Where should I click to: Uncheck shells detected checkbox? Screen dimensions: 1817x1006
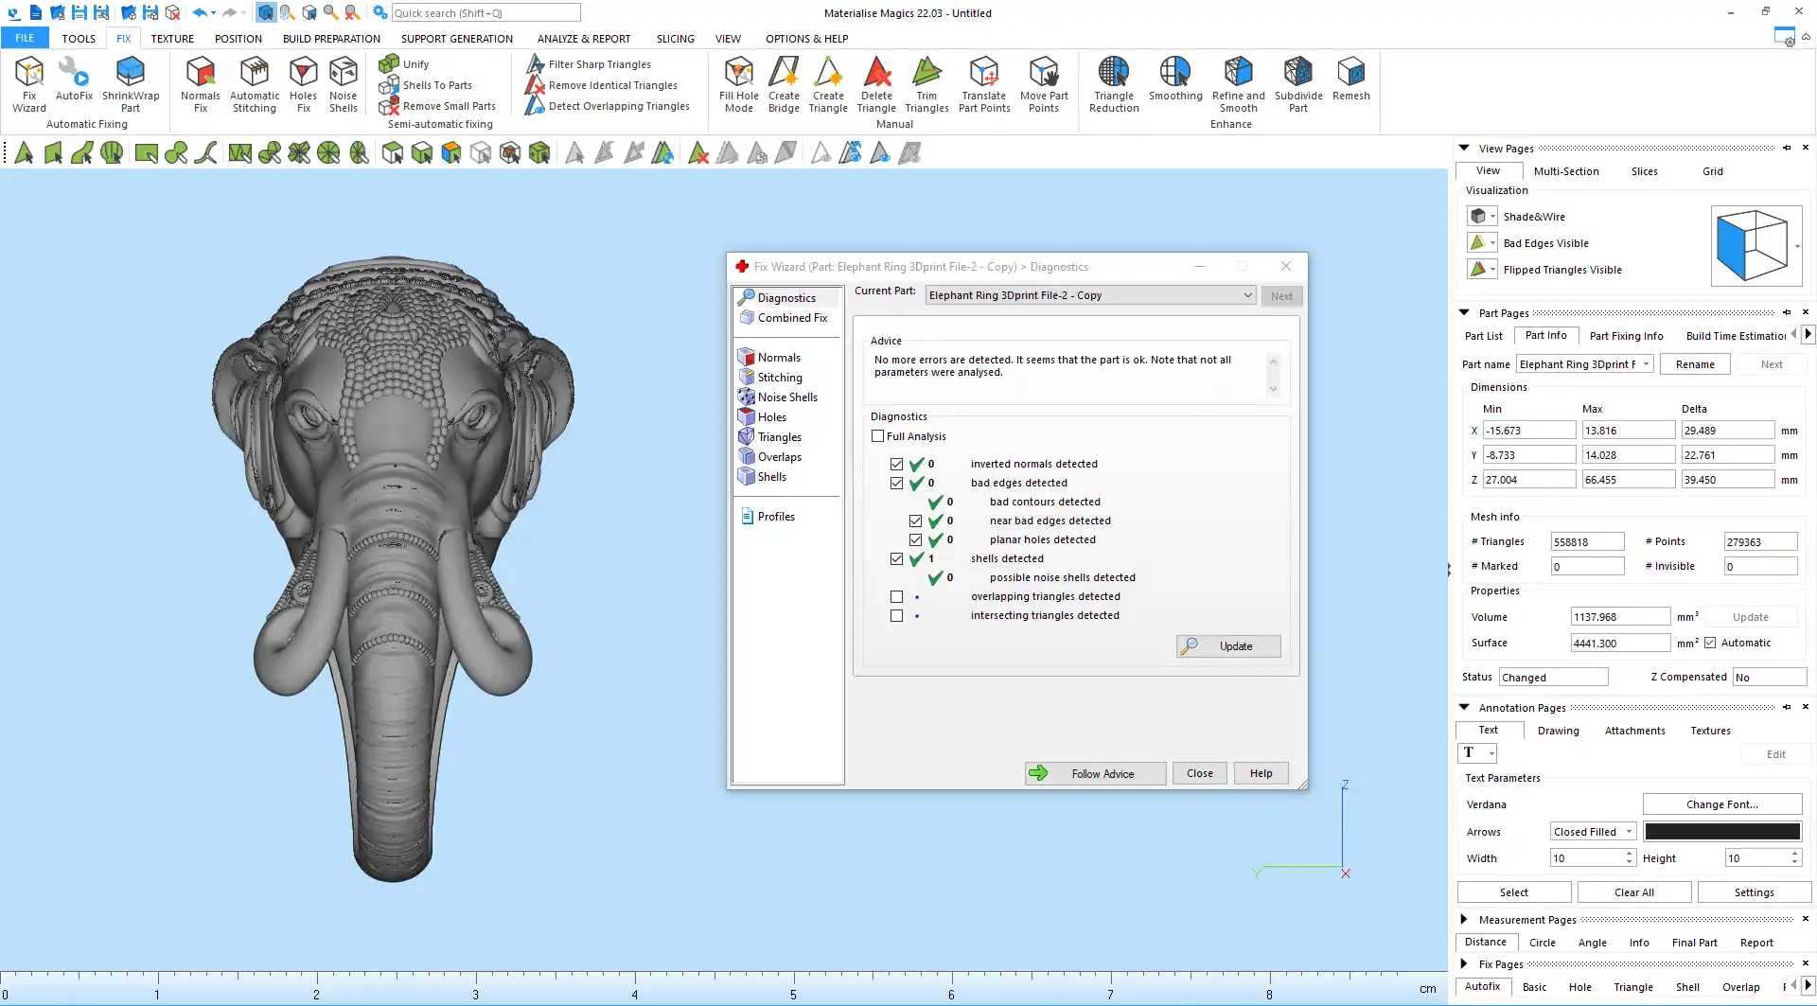point(896,558)
